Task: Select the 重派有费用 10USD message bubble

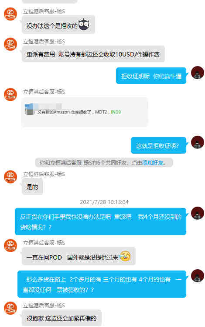Action: (x=93, y=54)
